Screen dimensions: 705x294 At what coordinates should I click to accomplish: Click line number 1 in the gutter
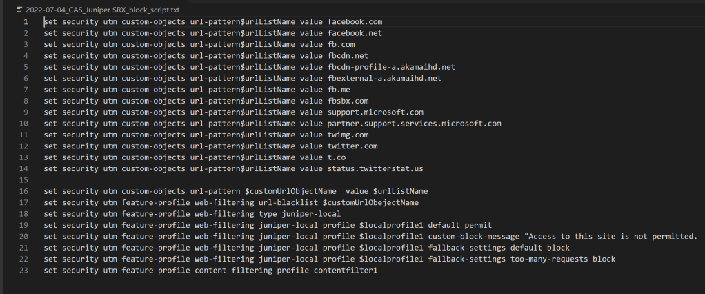tap(26, 21)
